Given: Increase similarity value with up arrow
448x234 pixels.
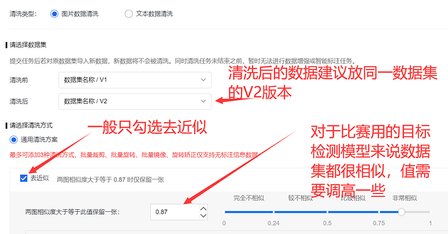Looking at the screenshot, I should [203, 209].
